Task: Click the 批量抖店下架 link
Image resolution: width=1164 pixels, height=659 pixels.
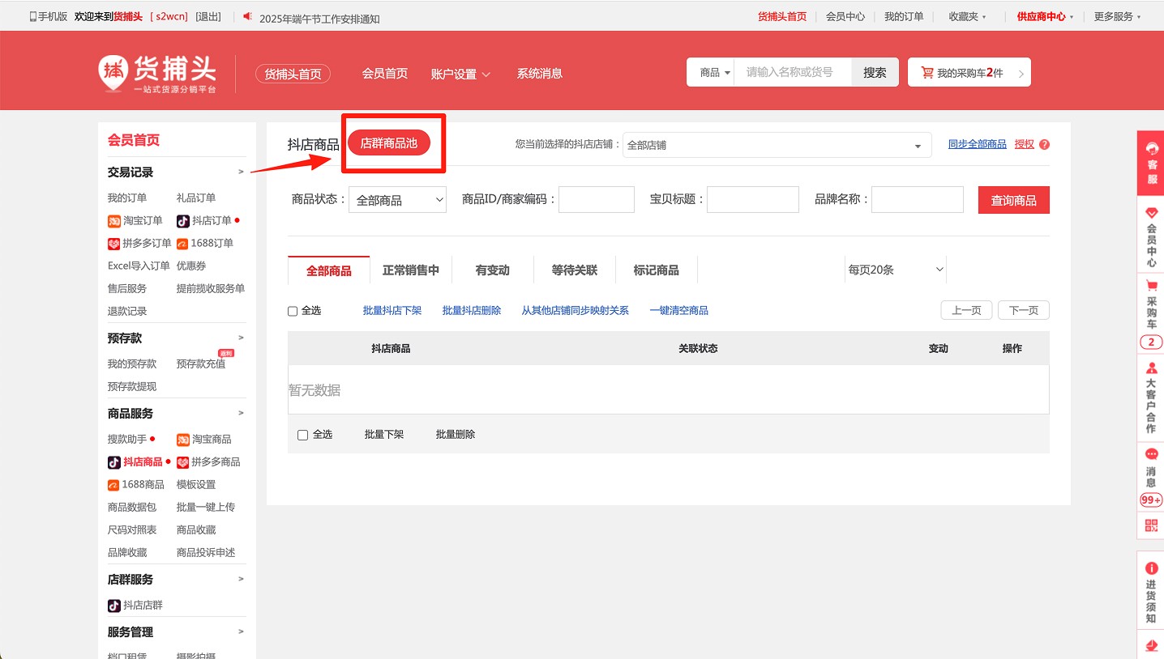Action: pos(392,311)
